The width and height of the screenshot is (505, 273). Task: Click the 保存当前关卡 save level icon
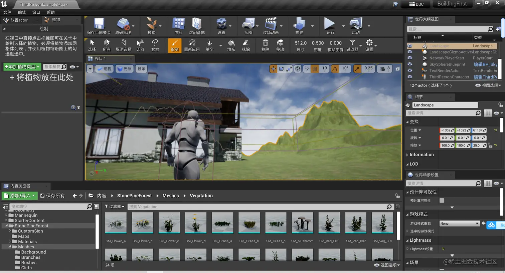[x=99, y=25]
